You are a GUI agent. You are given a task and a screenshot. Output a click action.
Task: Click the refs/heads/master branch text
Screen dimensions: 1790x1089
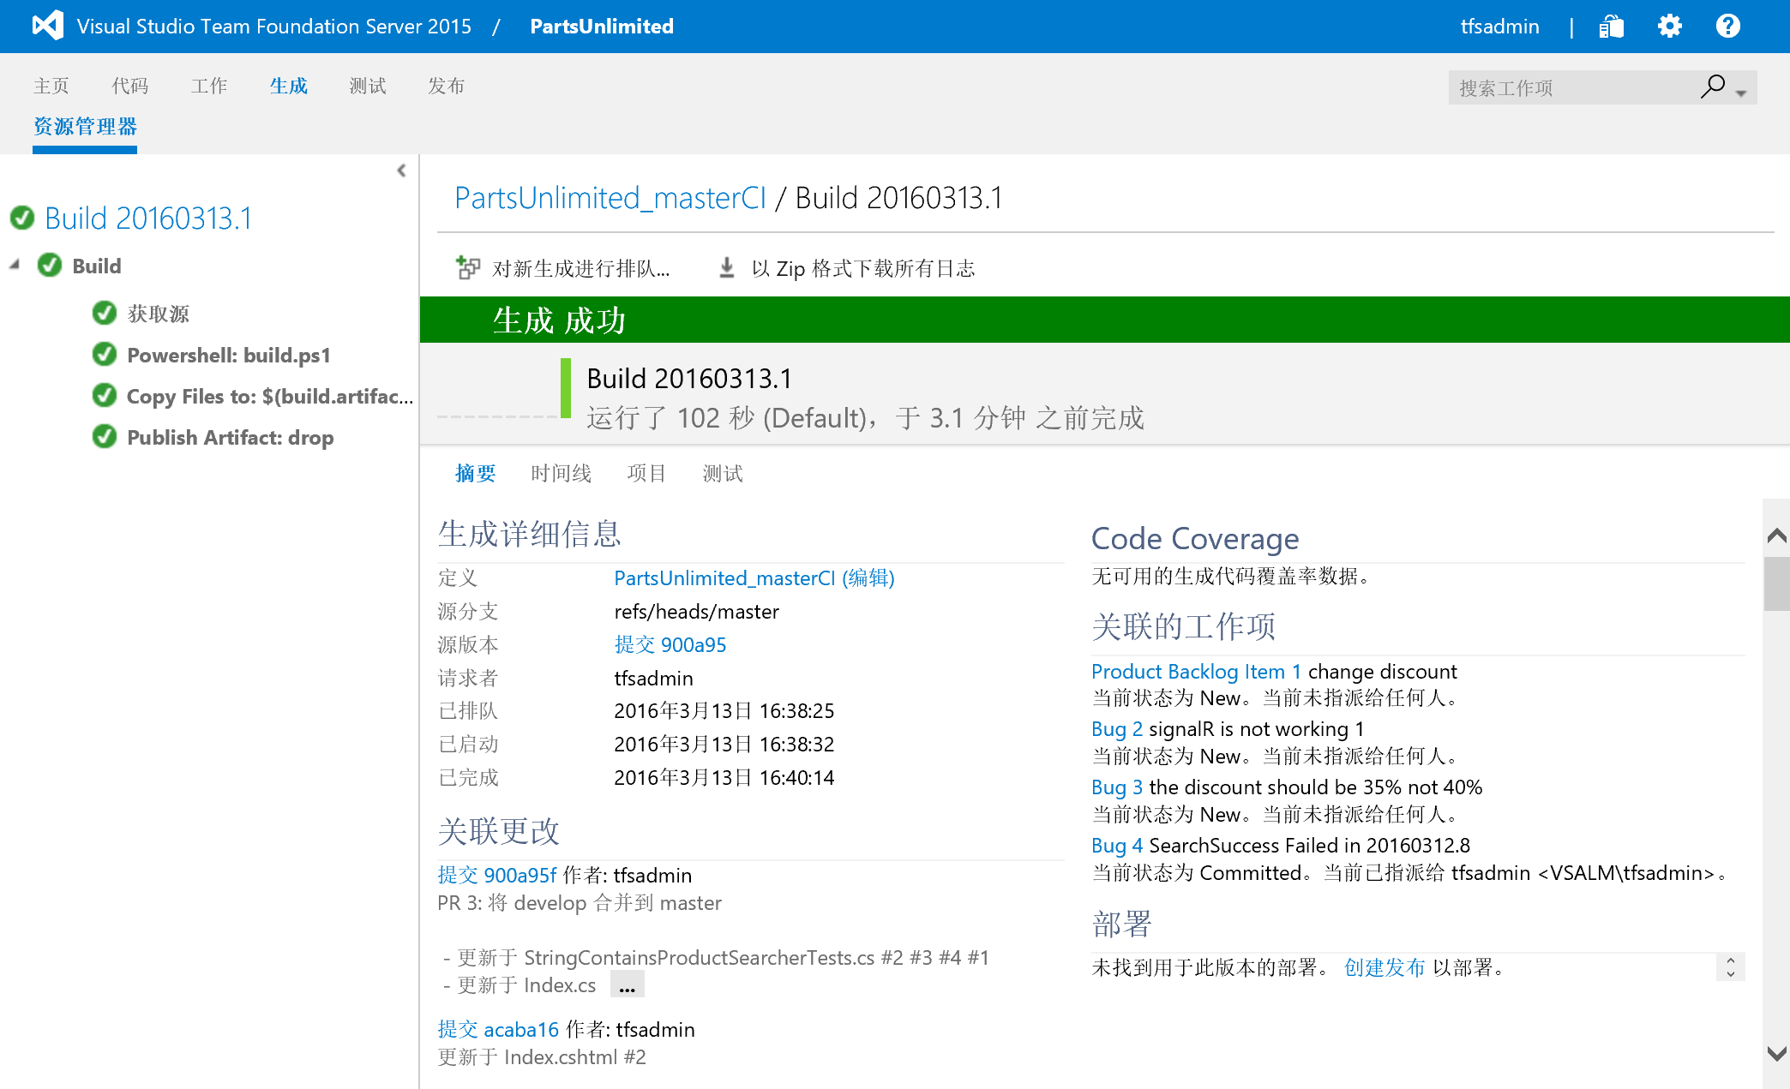696,612
